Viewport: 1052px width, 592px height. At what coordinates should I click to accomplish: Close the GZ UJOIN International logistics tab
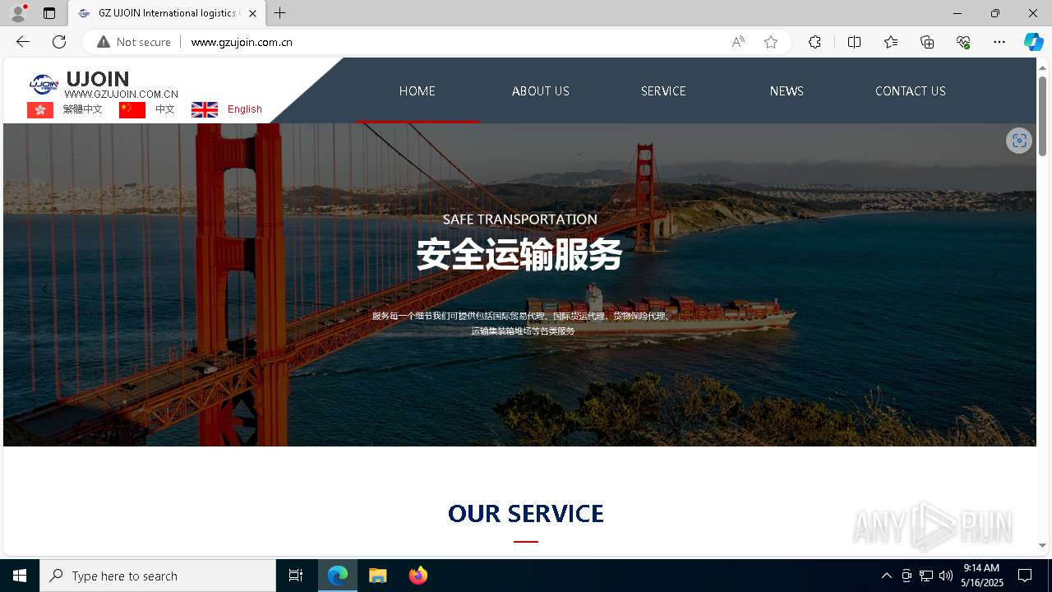click(x=252, y=13)
